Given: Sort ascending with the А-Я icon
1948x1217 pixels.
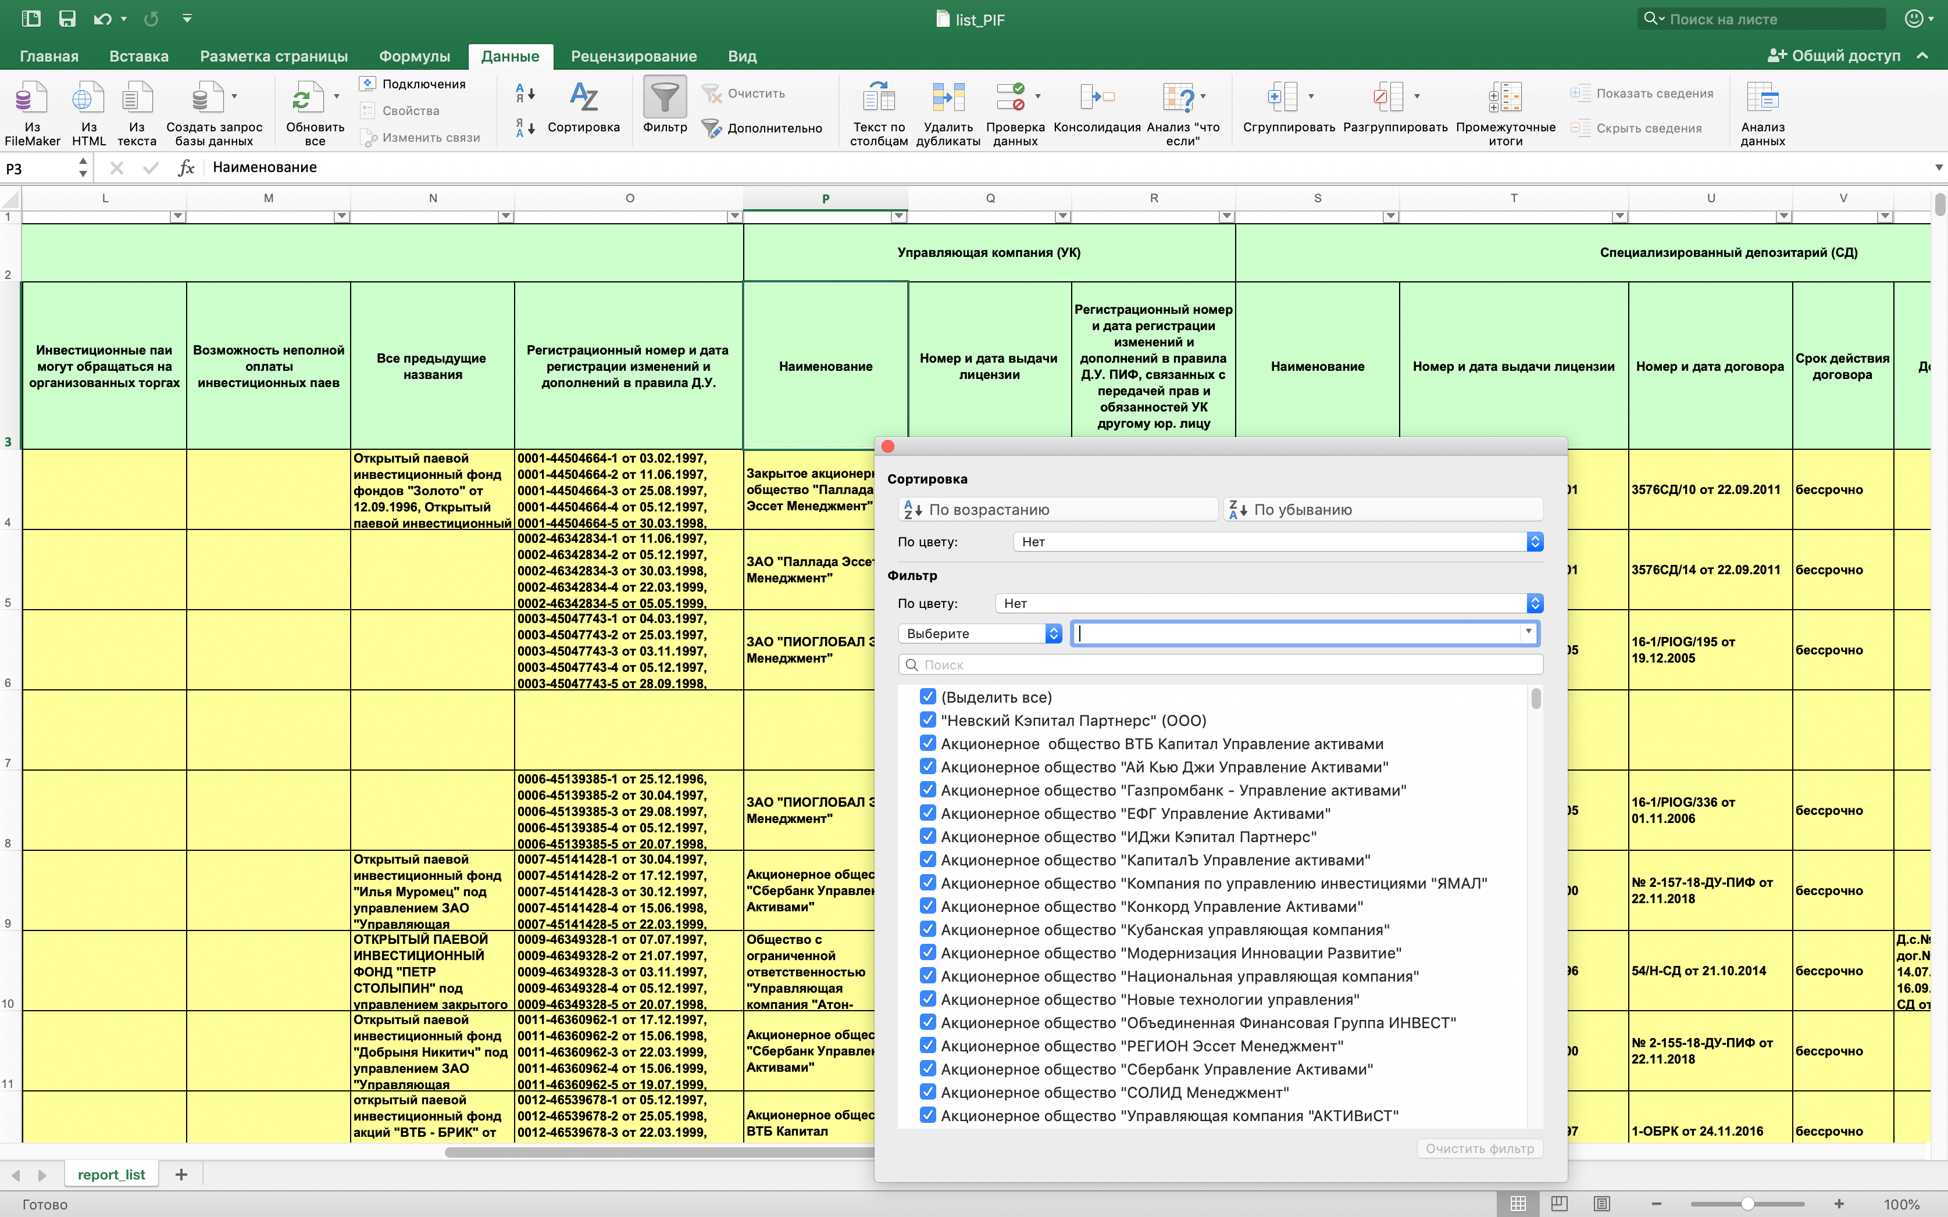Looking at the screenshot, I should click(525, 94).
